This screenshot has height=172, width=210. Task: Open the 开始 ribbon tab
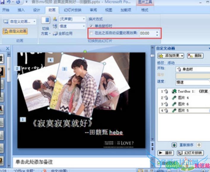(x=6, y=10)
